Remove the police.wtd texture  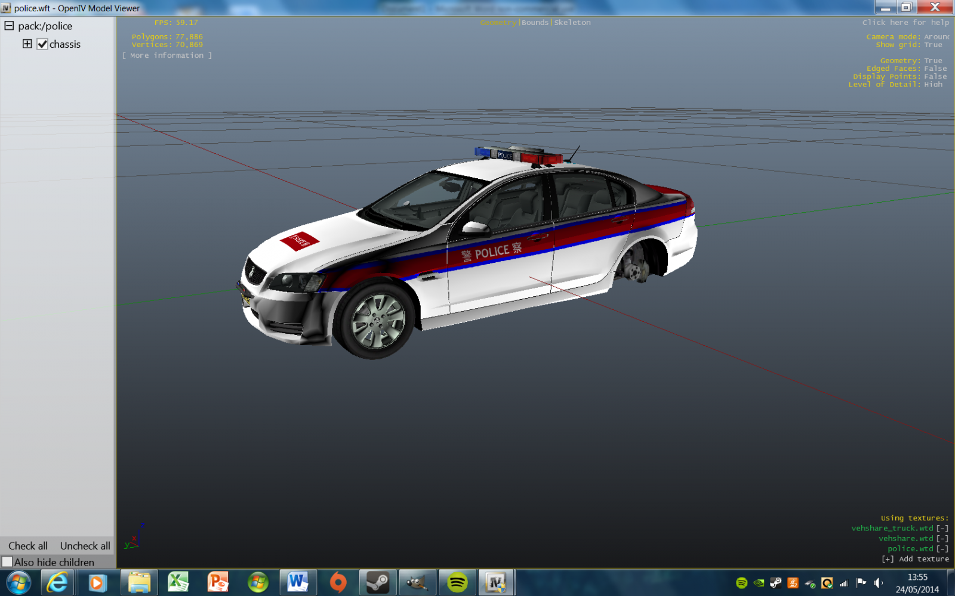pyautogui.click(x=942, y=549)
